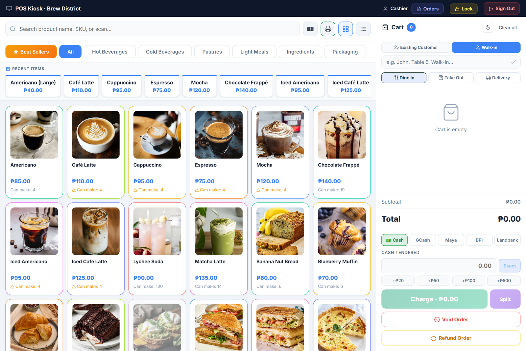Click the customer name input field
This screenshot has width=526, height=351.
(x=451, y=62)
